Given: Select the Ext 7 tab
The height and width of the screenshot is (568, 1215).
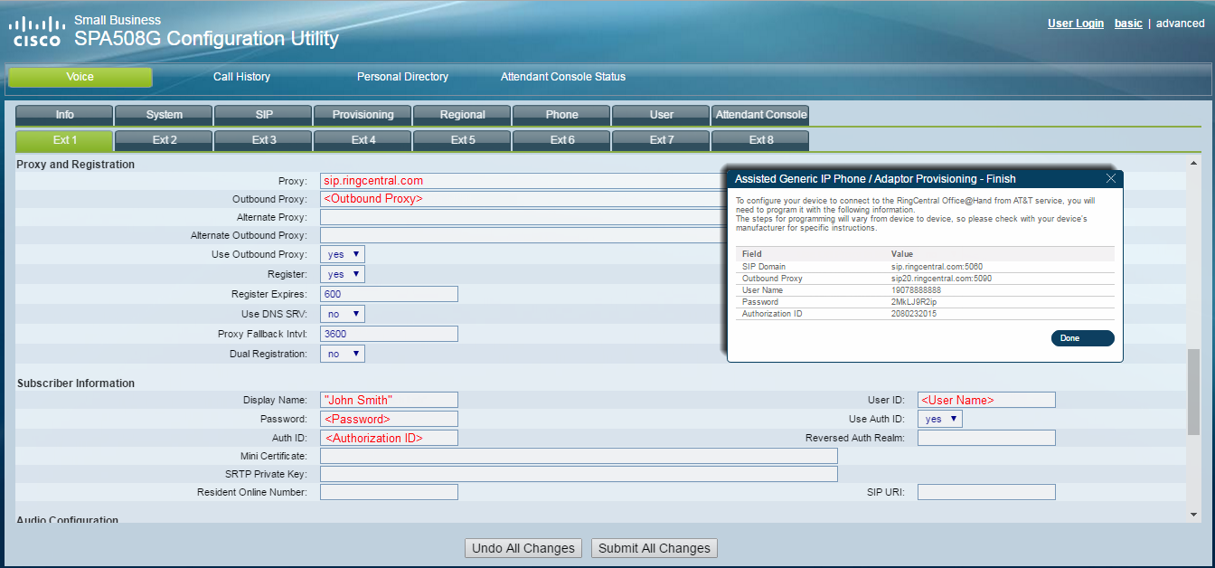Looking at the screenshot, I should tap(661, 140).
